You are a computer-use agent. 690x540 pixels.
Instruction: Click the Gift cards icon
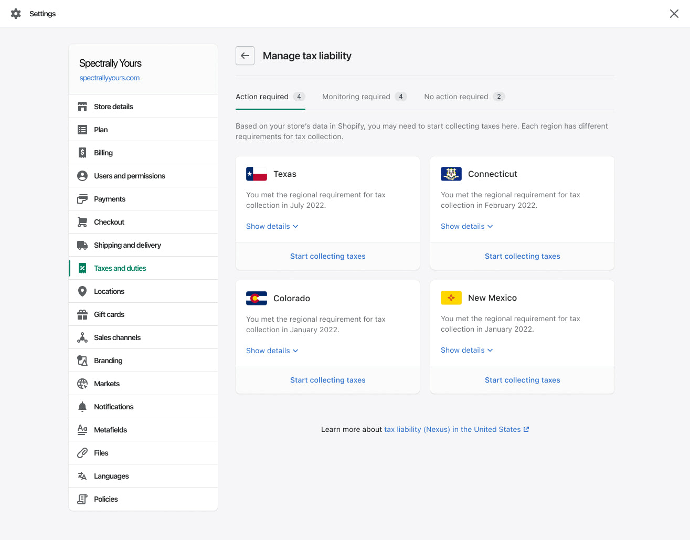tap(82, 314)
